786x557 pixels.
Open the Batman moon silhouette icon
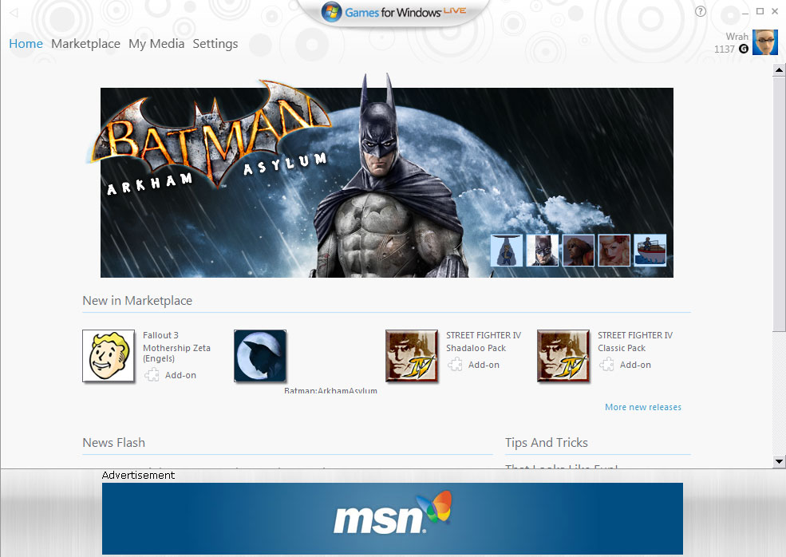pos(260,356)
